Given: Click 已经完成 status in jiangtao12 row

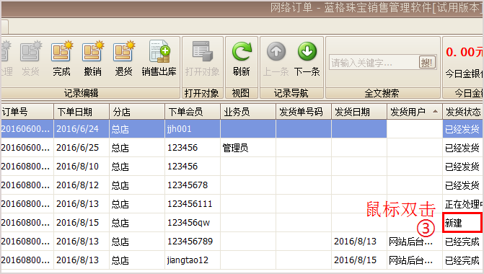Looking at the screenshot, I should 463,260.
